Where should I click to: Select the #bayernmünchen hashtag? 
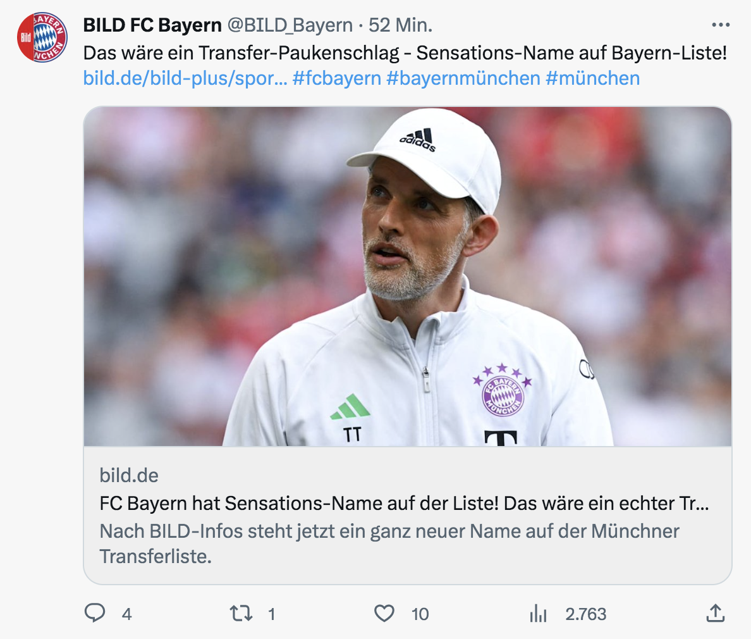pos(463,78)
